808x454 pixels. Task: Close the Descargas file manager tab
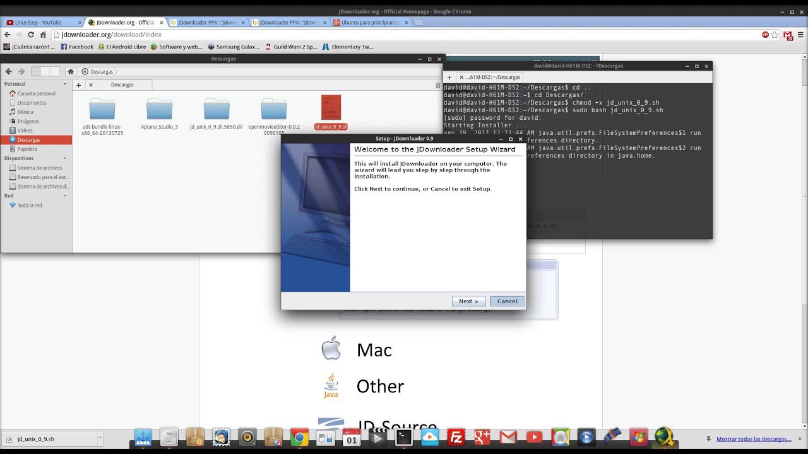[x=91, y=84]
